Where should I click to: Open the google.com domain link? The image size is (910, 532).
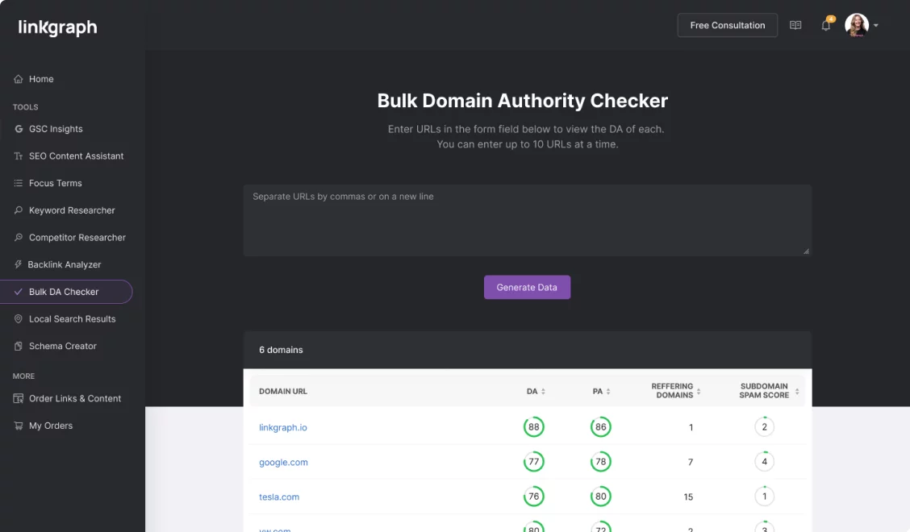283,463
